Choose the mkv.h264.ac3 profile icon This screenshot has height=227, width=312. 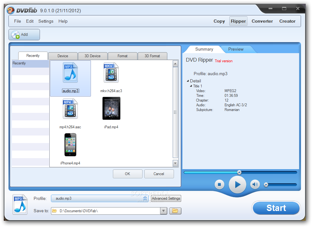point(111,73)
